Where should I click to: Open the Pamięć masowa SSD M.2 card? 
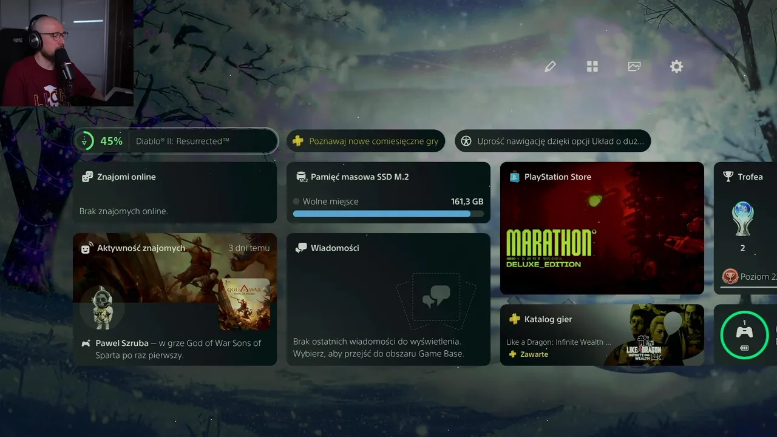388,192
